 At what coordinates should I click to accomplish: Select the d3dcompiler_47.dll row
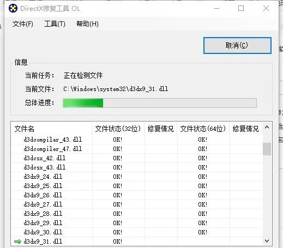137,149
